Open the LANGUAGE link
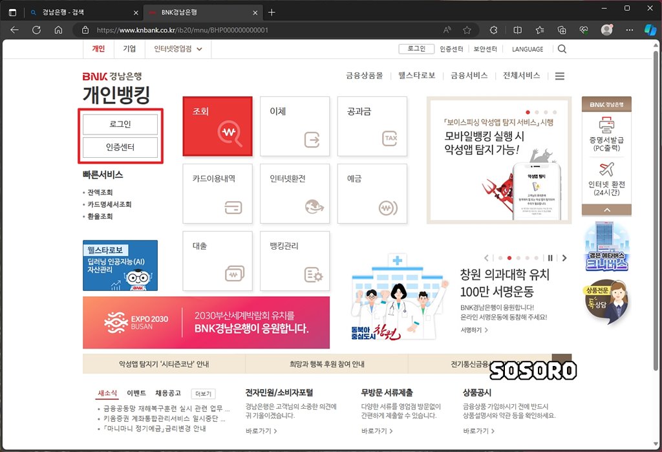The height and width of the screenshot is (452, 662). point(528,49)
